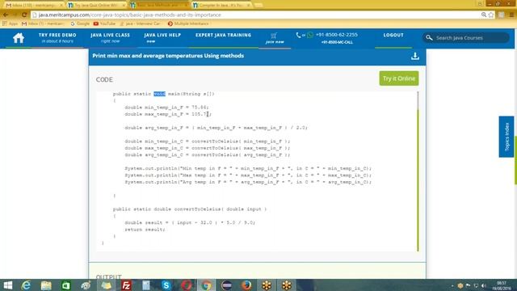Screen dimensions: 517x291
Task: Click the phone number +91-8500-62-2255
Action: coord(336,35)
